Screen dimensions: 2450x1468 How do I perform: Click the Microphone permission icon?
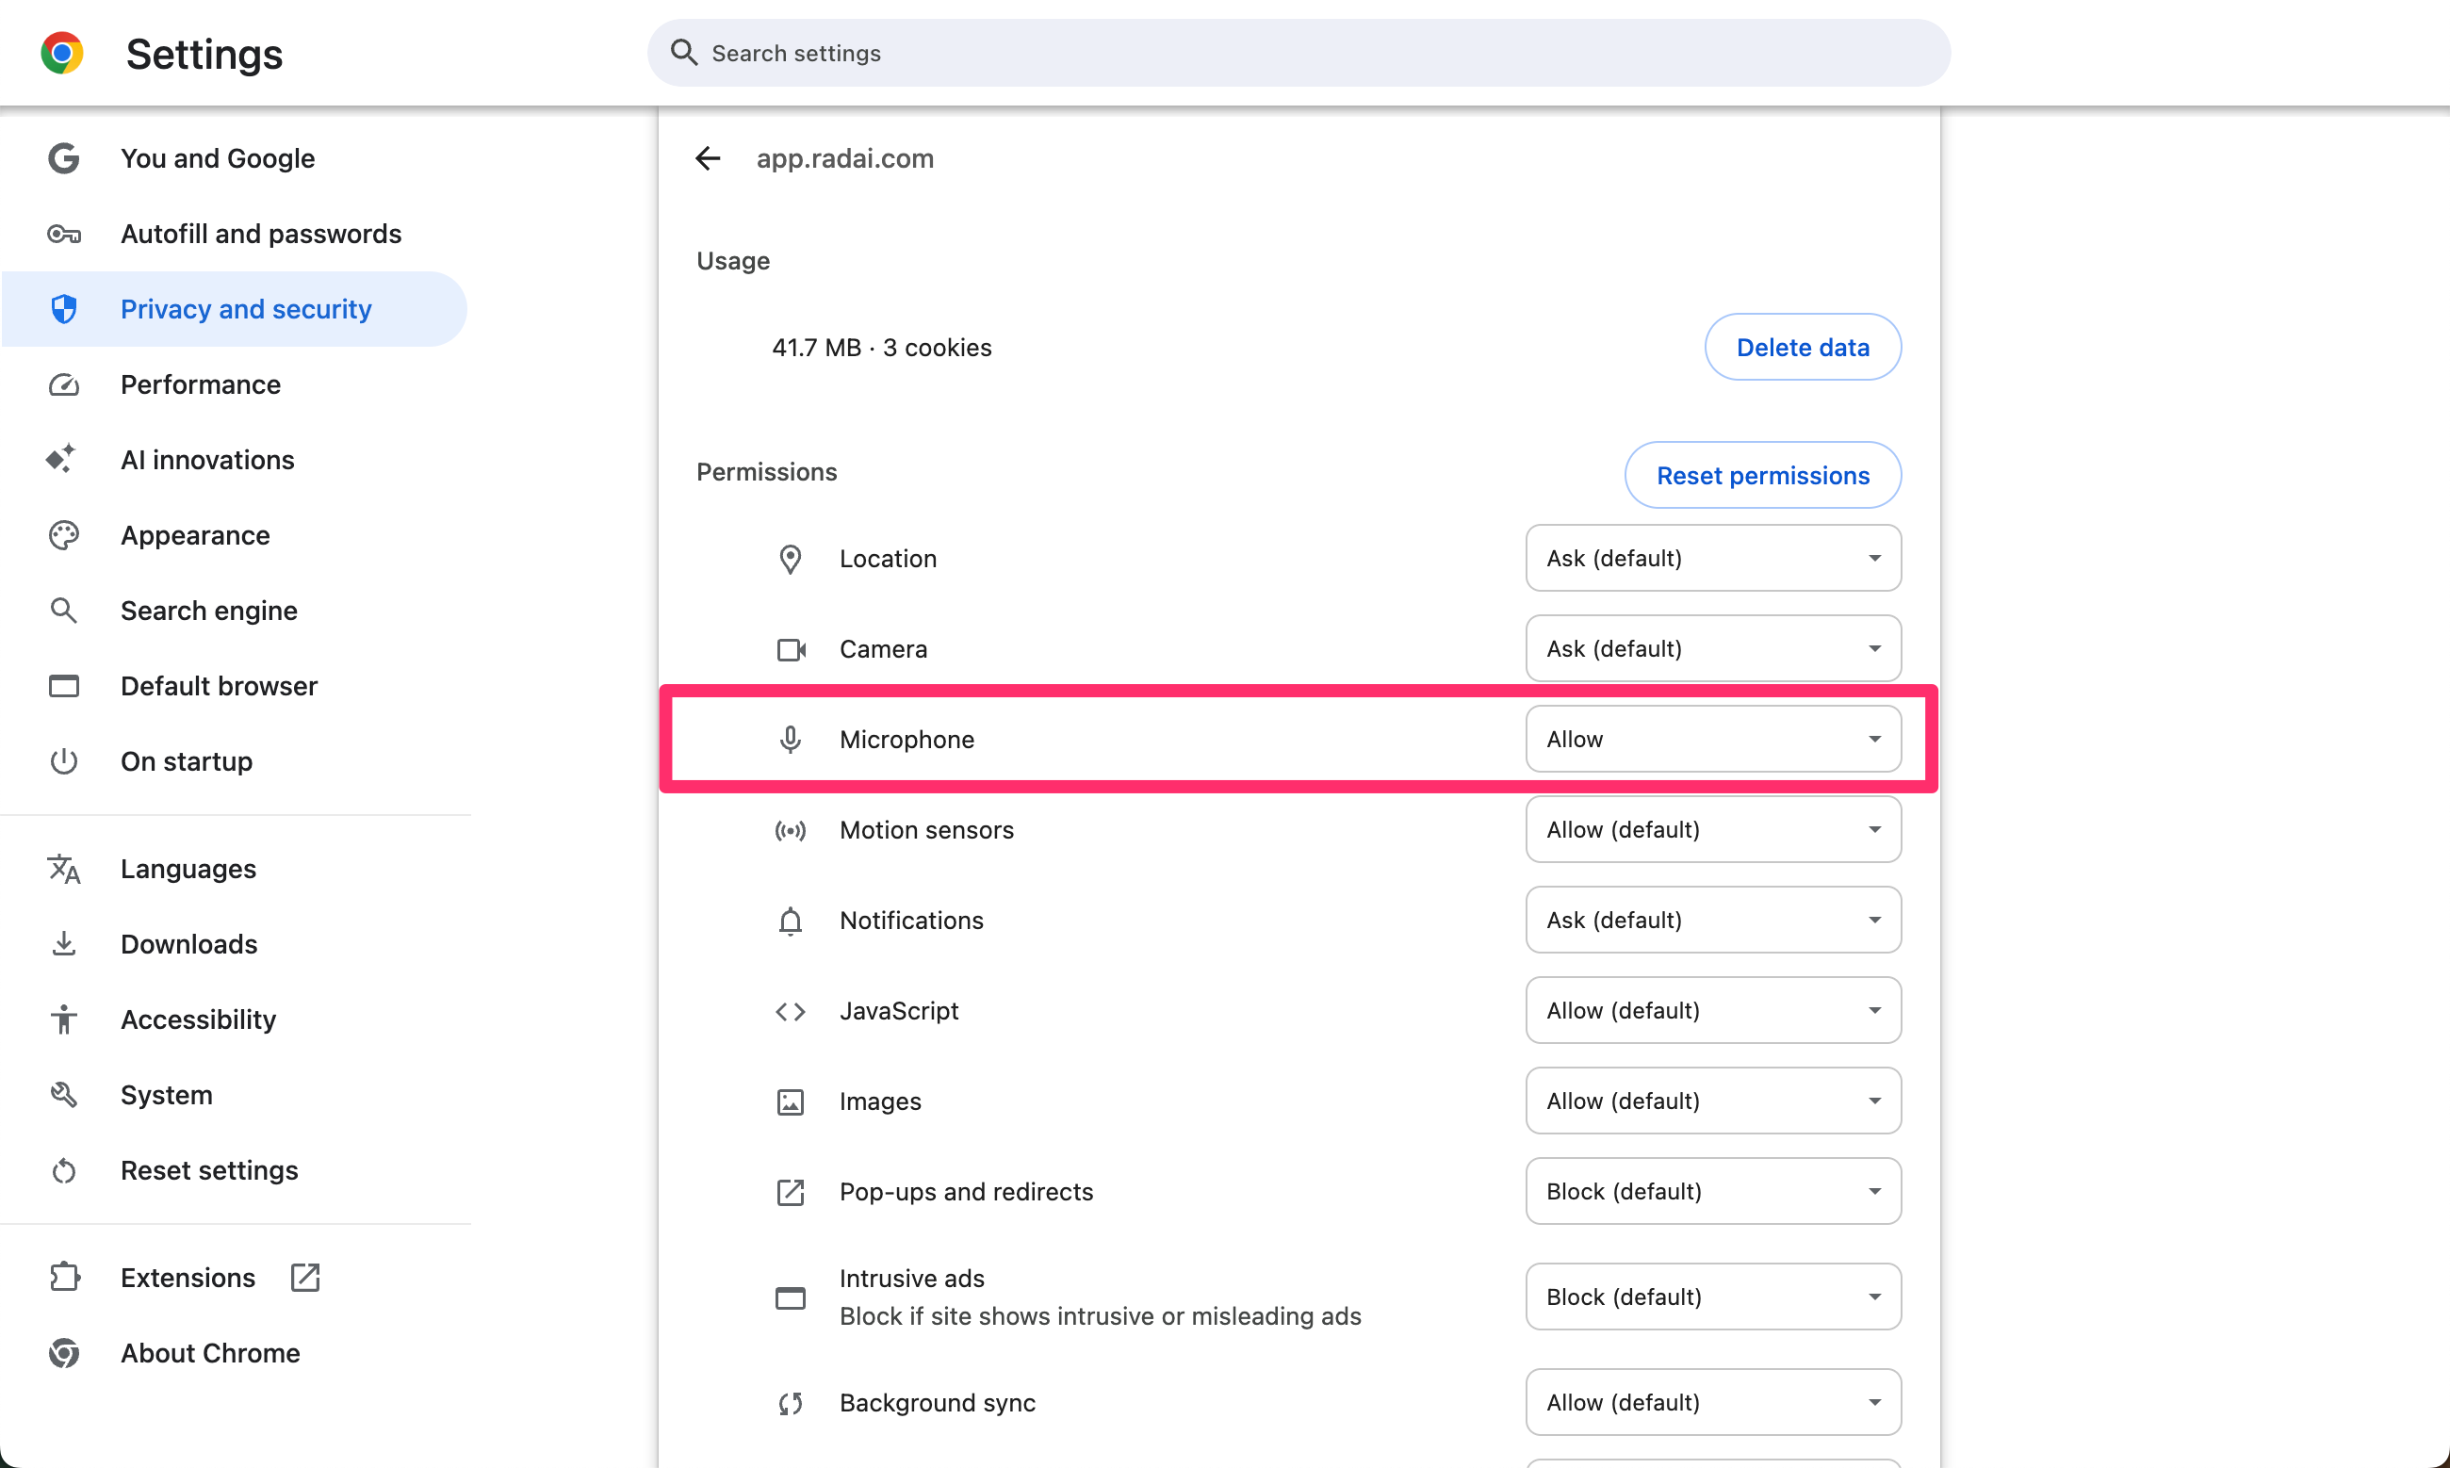[791, 739]
